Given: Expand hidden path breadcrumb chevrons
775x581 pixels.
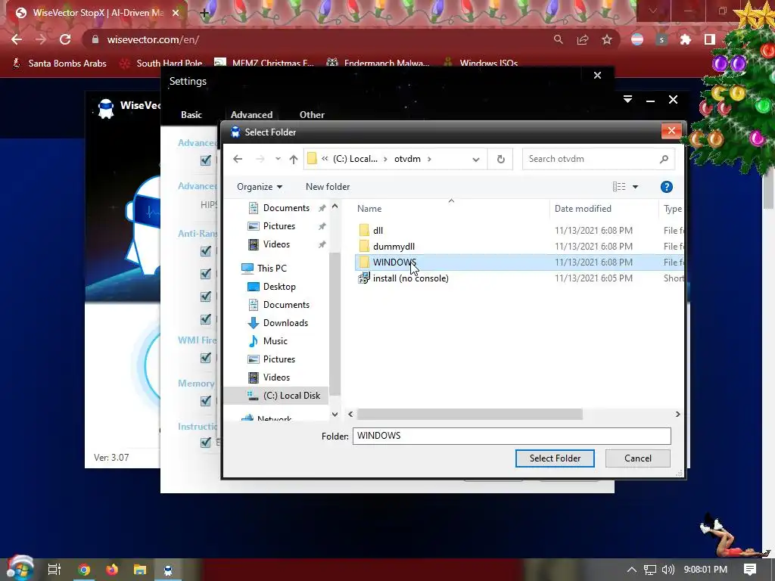Looking at the screenshot, I should pyautogui.click(x=325, y=159).
